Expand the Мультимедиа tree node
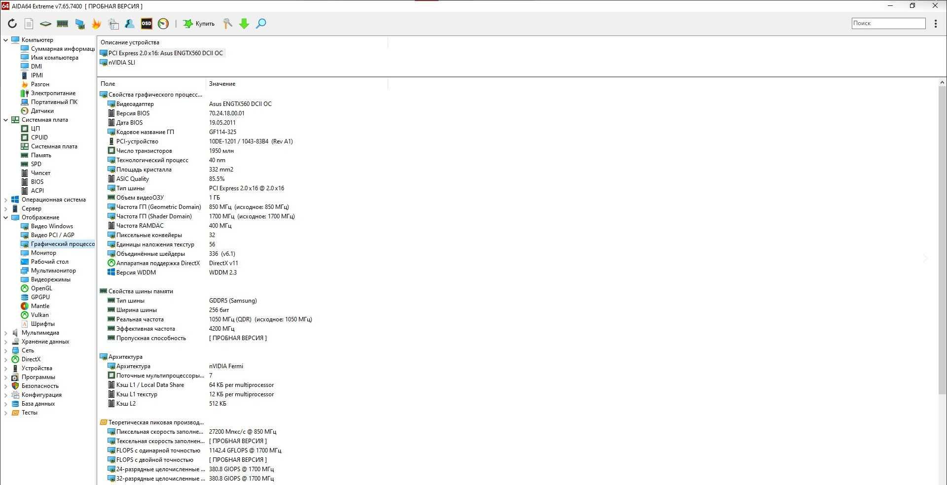 (5, 333)
